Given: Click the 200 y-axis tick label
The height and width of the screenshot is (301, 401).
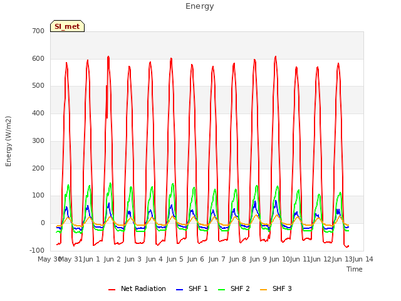Looking at the screenshot, I should (38, 169).
